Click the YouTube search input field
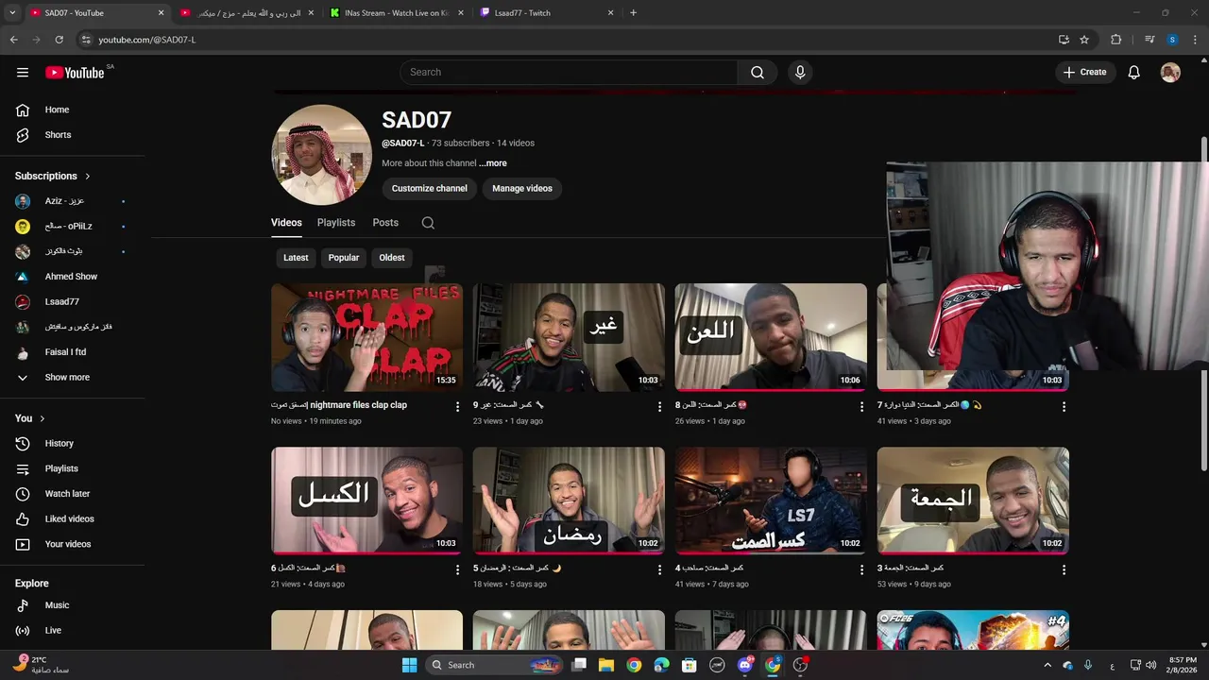The height and width of the screenshot is (680, 1209). 569,72
